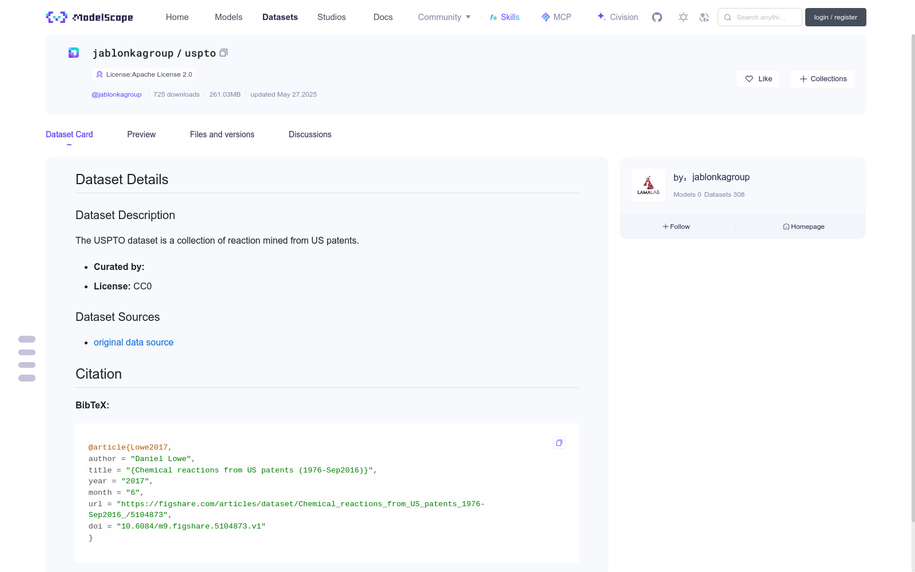The height and width of the screenshot is (572, 915).
Task: Like this dataset
Action: (758, 79)
